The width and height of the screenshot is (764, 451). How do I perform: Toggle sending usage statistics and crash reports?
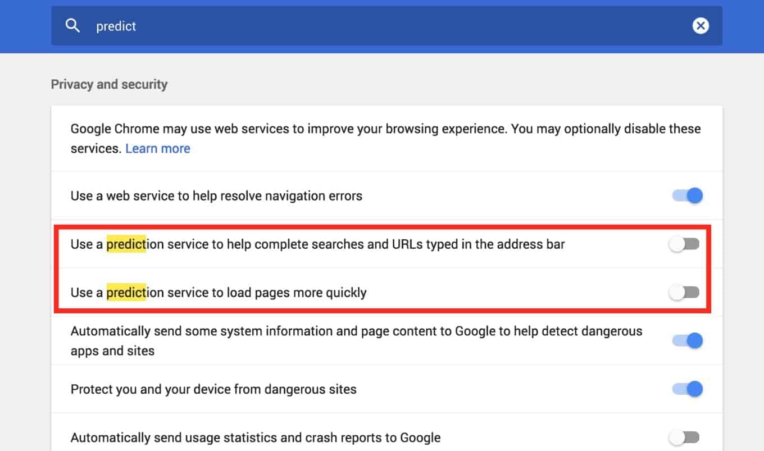(684, 438)
